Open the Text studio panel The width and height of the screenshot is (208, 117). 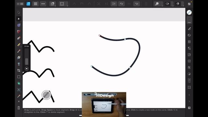tap(189, 80)
